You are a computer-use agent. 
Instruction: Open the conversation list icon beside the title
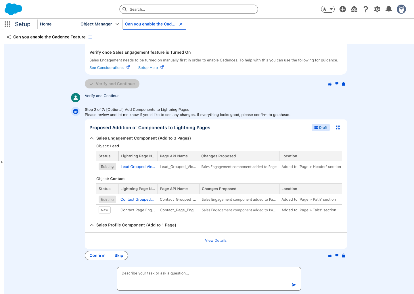[90, 37]
